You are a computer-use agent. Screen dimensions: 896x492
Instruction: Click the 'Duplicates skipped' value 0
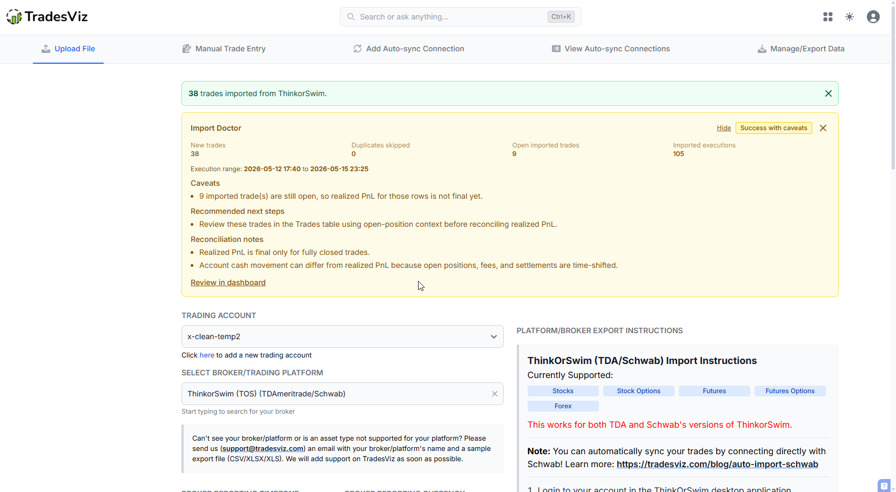pos(354,154)
